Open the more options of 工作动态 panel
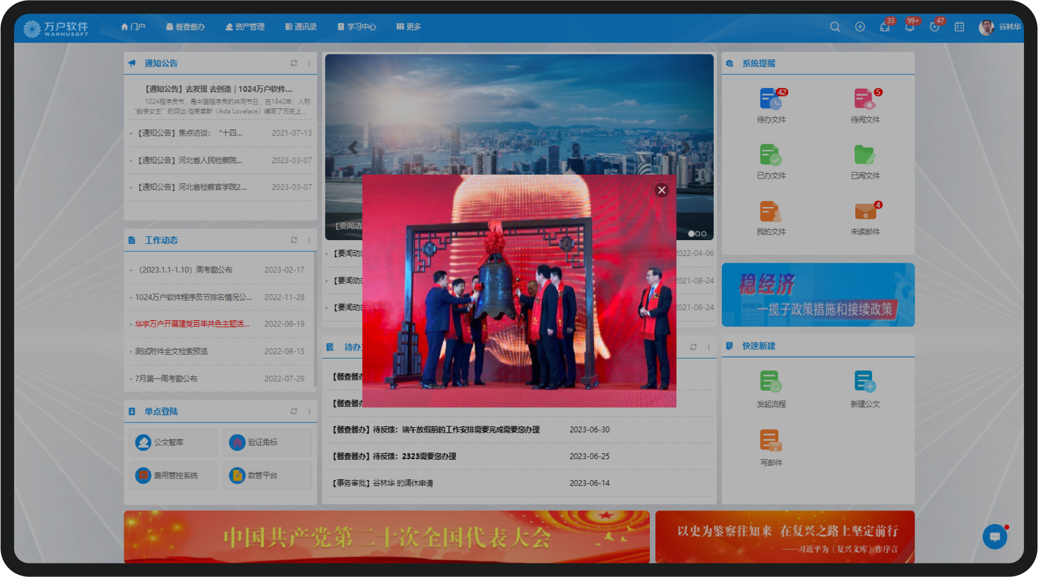Screen dimensions: 1038x577 coord(309,240)
